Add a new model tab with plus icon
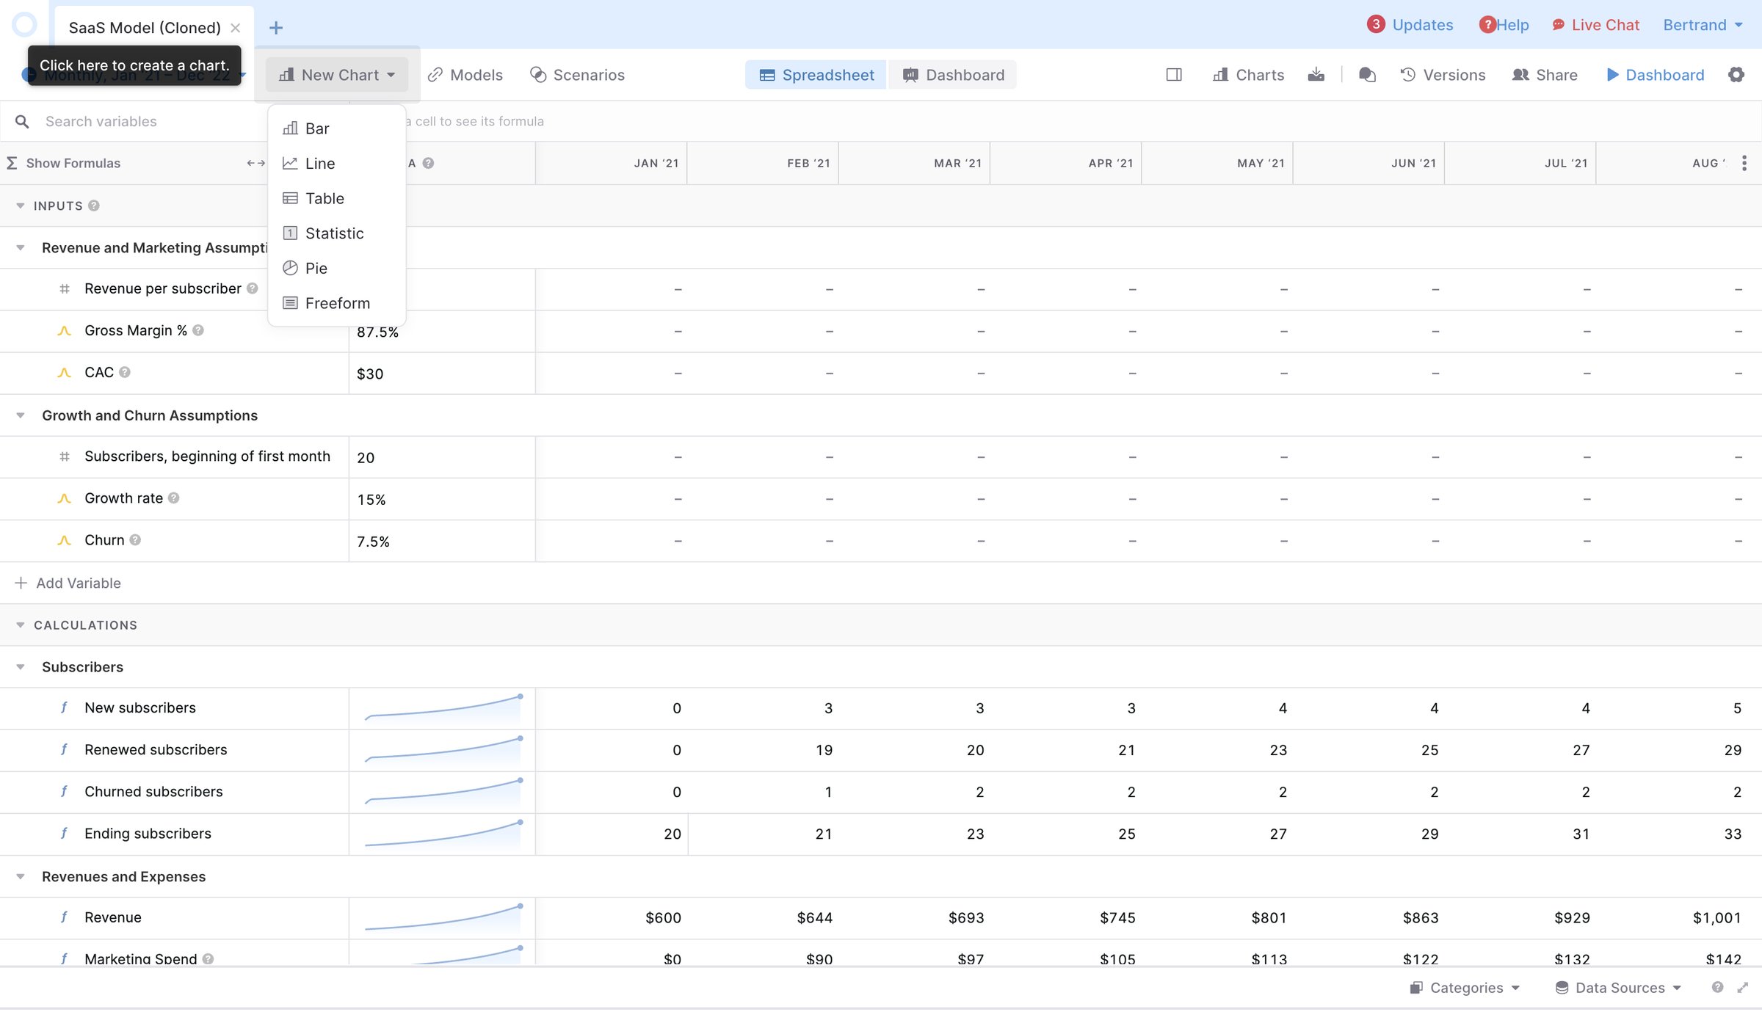The image size is (1762, 1012). pos(276,28)
